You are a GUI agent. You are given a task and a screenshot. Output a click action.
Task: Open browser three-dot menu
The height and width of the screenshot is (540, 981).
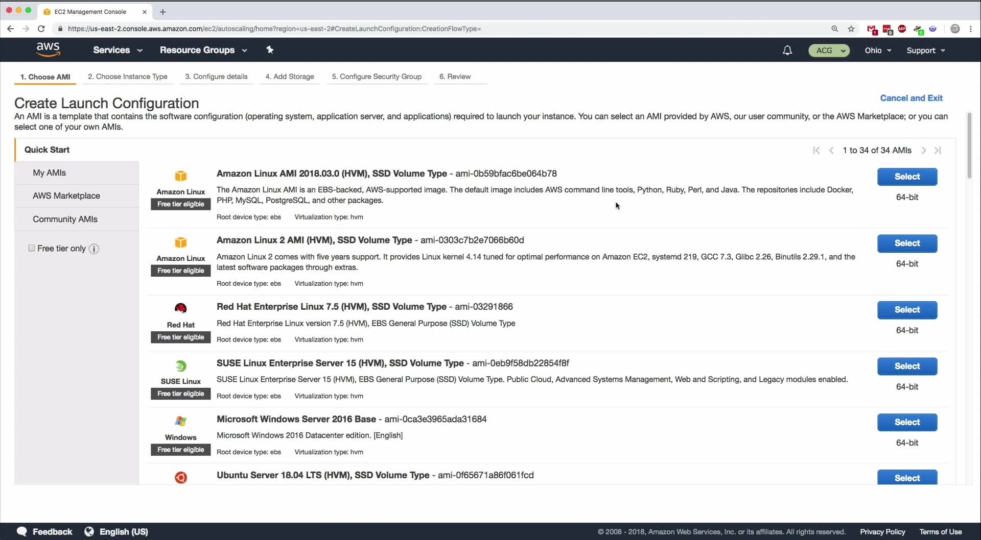point(971,29)
